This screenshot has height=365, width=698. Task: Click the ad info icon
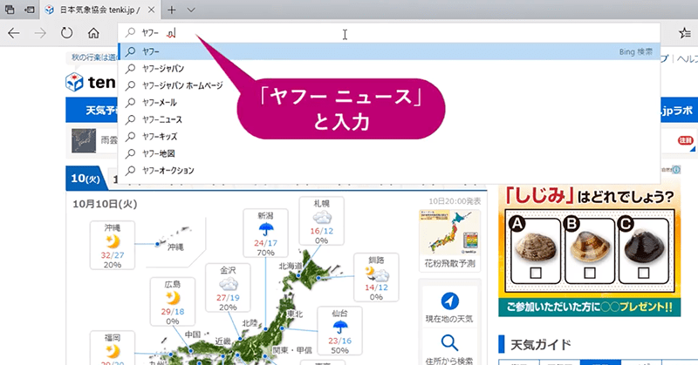(676, 169)
